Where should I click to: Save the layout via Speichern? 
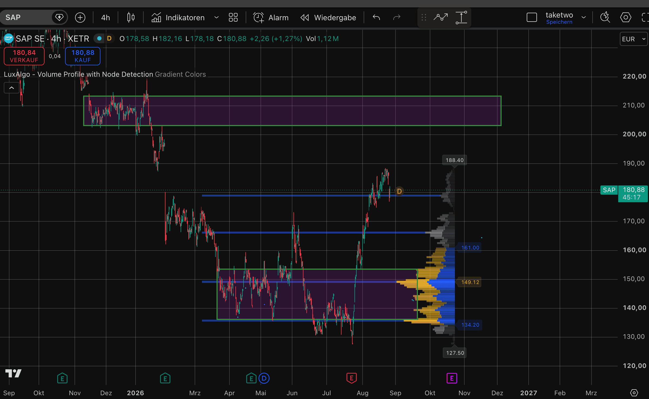pyautogui.click(x=559, y=22)
